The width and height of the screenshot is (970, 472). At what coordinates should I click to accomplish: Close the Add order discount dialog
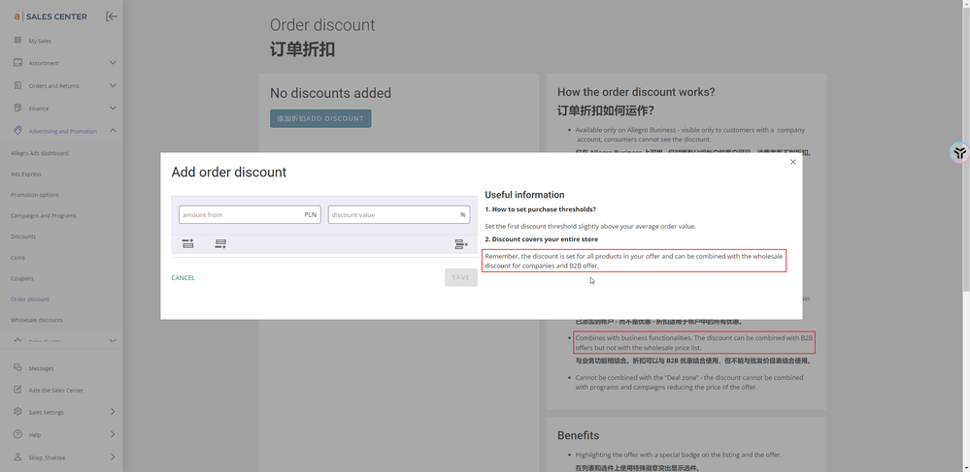coord(792,162)
